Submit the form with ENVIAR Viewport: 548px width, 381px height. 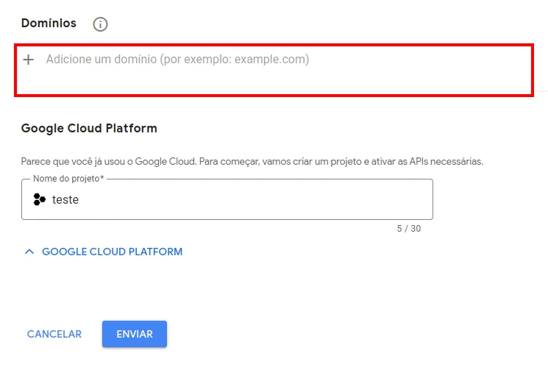point(135,334)
